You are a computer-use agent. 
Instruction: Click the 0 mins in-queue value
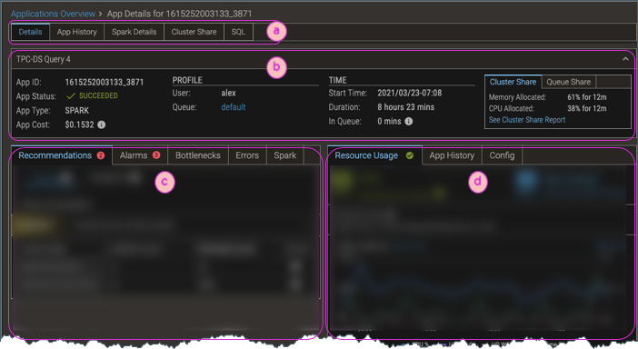(389, 121)
